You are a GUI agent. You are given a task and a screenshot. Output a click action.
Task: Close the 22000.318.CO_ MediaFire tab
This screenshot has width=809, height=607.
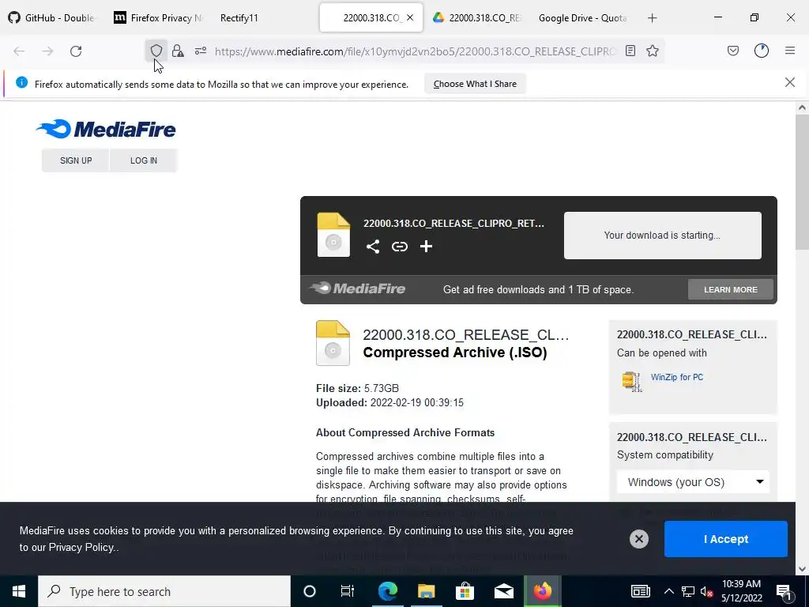pyautogui.click(x=410, y=17)
